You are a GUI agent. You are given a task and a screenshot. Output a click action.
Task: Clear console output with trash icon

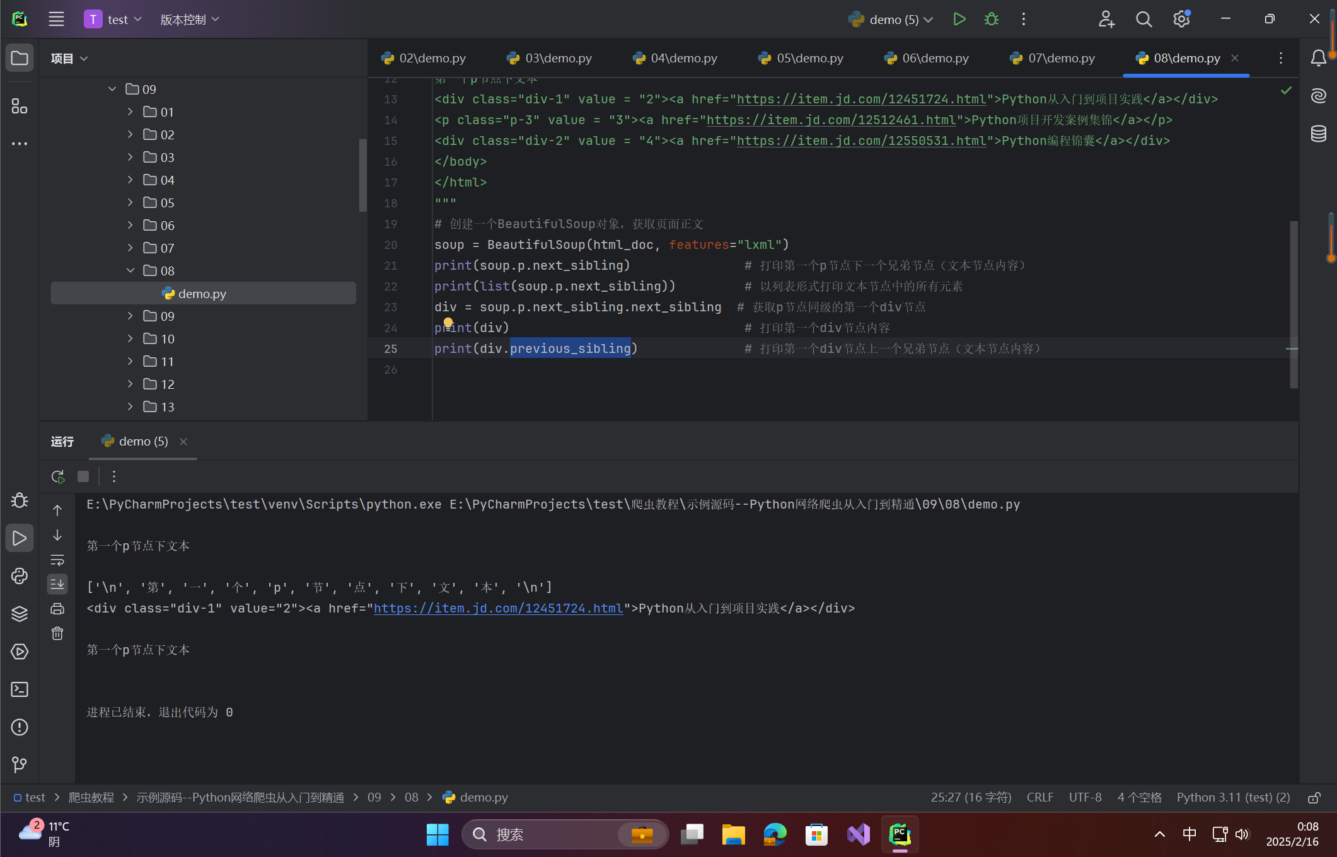click(57, 633)
